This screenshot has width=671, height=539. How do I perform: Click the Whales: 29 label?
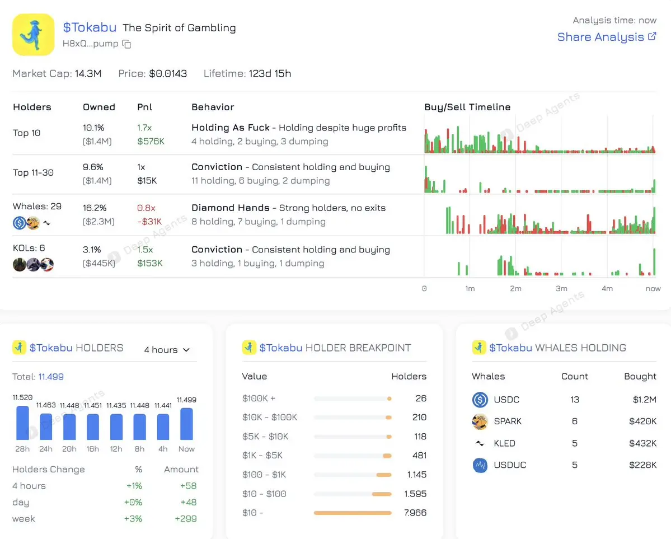click(x=37, y=207)
